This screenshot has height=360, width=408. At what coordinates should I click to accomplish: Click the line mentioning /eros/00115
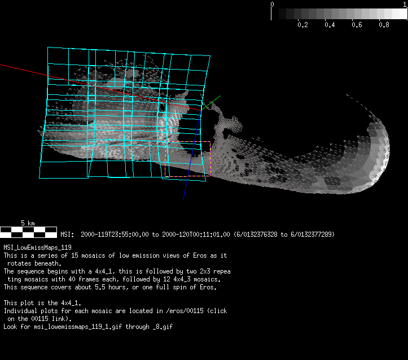(115, 311)
